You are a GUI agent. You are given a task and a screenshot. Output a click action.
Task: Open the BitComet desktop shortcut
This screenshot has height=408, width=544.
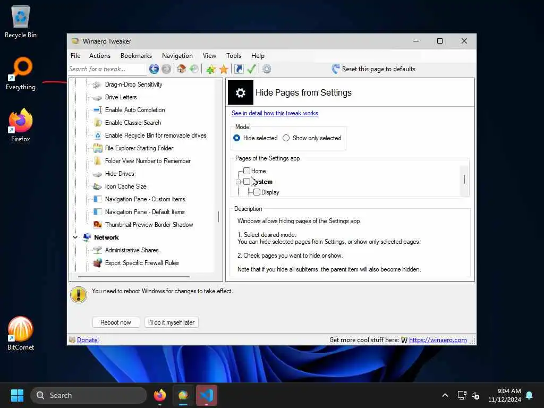click(x=21, y=334)
